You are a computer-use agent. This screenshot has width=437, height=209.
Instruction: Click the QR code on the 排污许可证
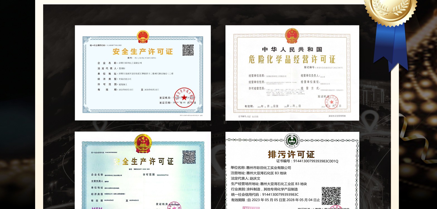point(331,196)
